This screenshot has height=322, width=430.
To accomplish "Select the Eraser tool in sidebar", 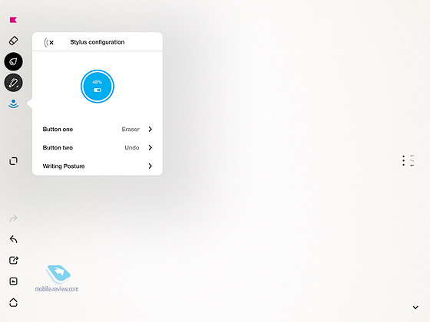I will [14, 41].
